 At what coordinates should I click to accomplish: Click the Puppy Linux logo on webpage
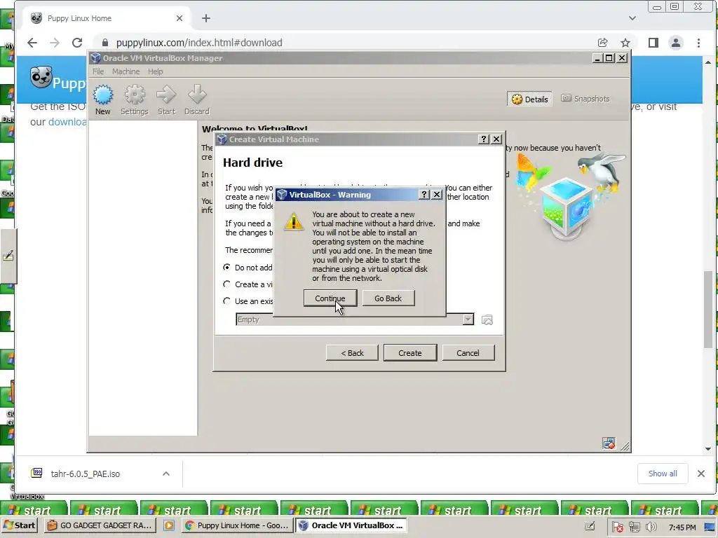pos(41,77)
